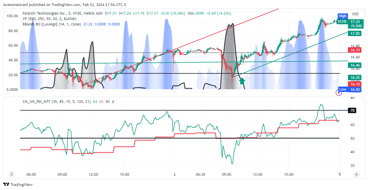The image size is (368, 190).
Task: Click the red 16.73 price label
Action: click(355, 50)
